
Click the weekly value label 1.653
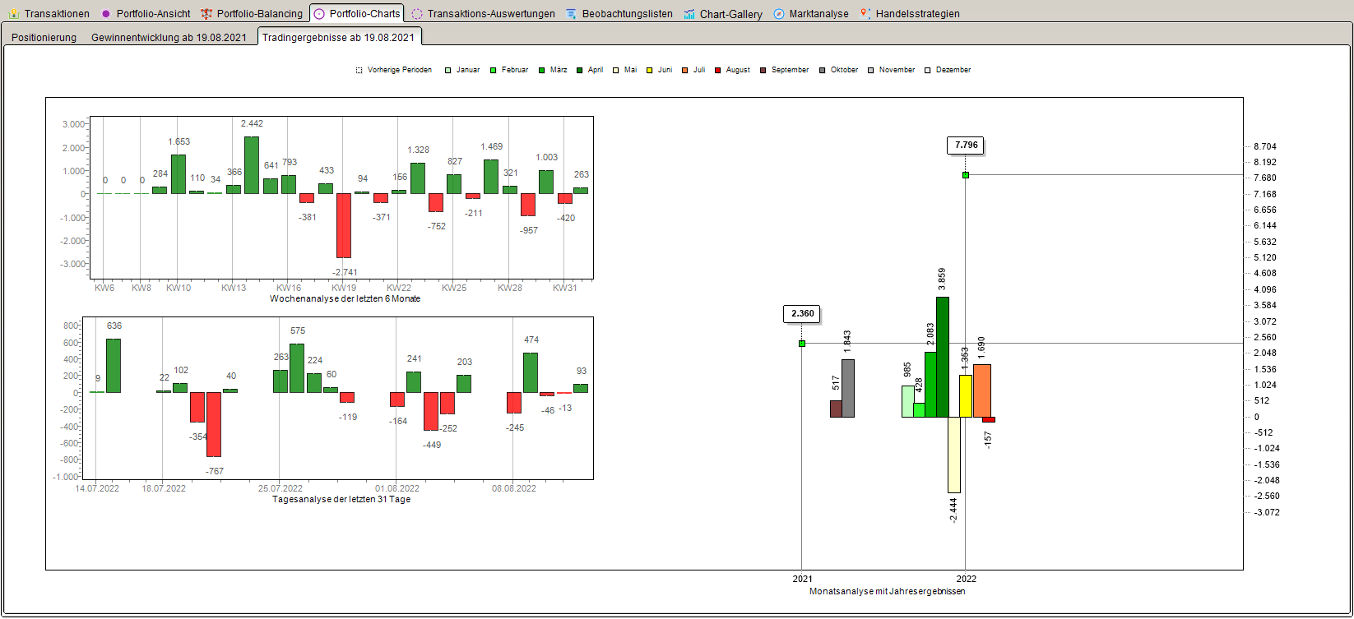[x=179, y=141]
